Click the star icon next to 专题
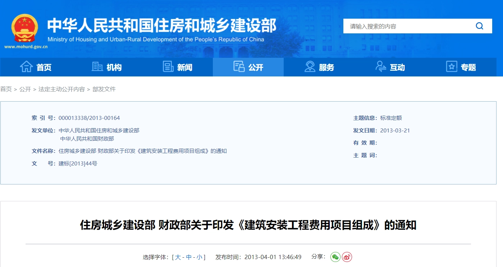Image resolution: width=503 pixels, height=267 pixels. tap(451, 67)
